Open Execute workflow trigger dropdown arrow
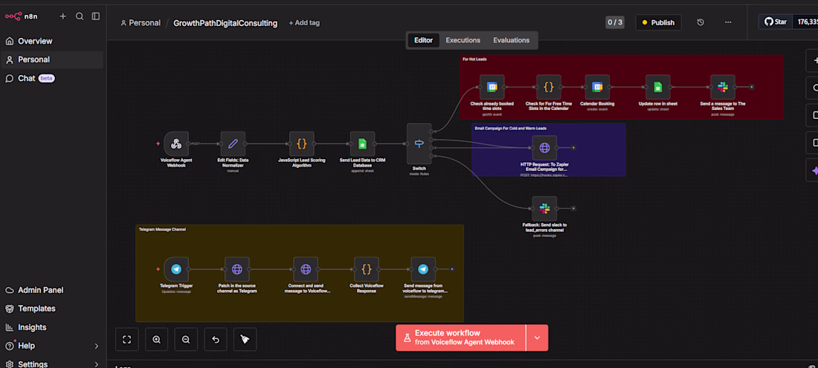Viewport: 818px width, 368px height. pyautogui.click(x=538, y=338)
